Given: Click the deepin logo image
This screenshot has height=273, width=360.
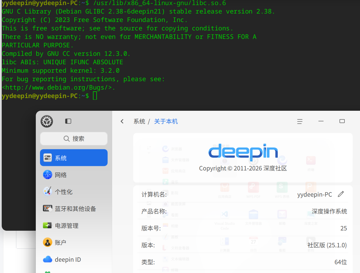Looking at the screenshot, I should click(243, 152).
